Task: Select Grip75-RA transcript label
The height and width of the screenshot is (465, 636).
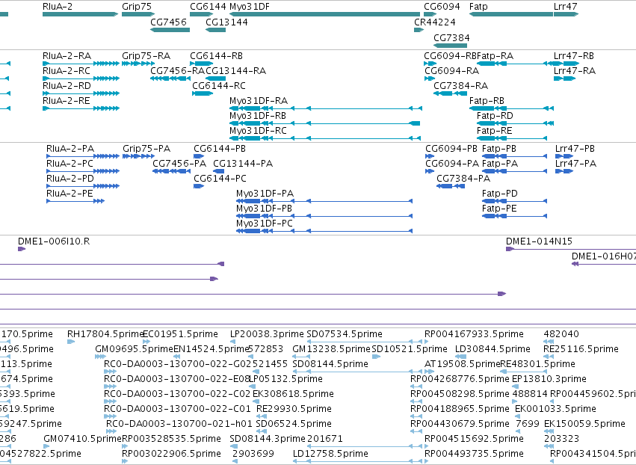Action: 146,56
